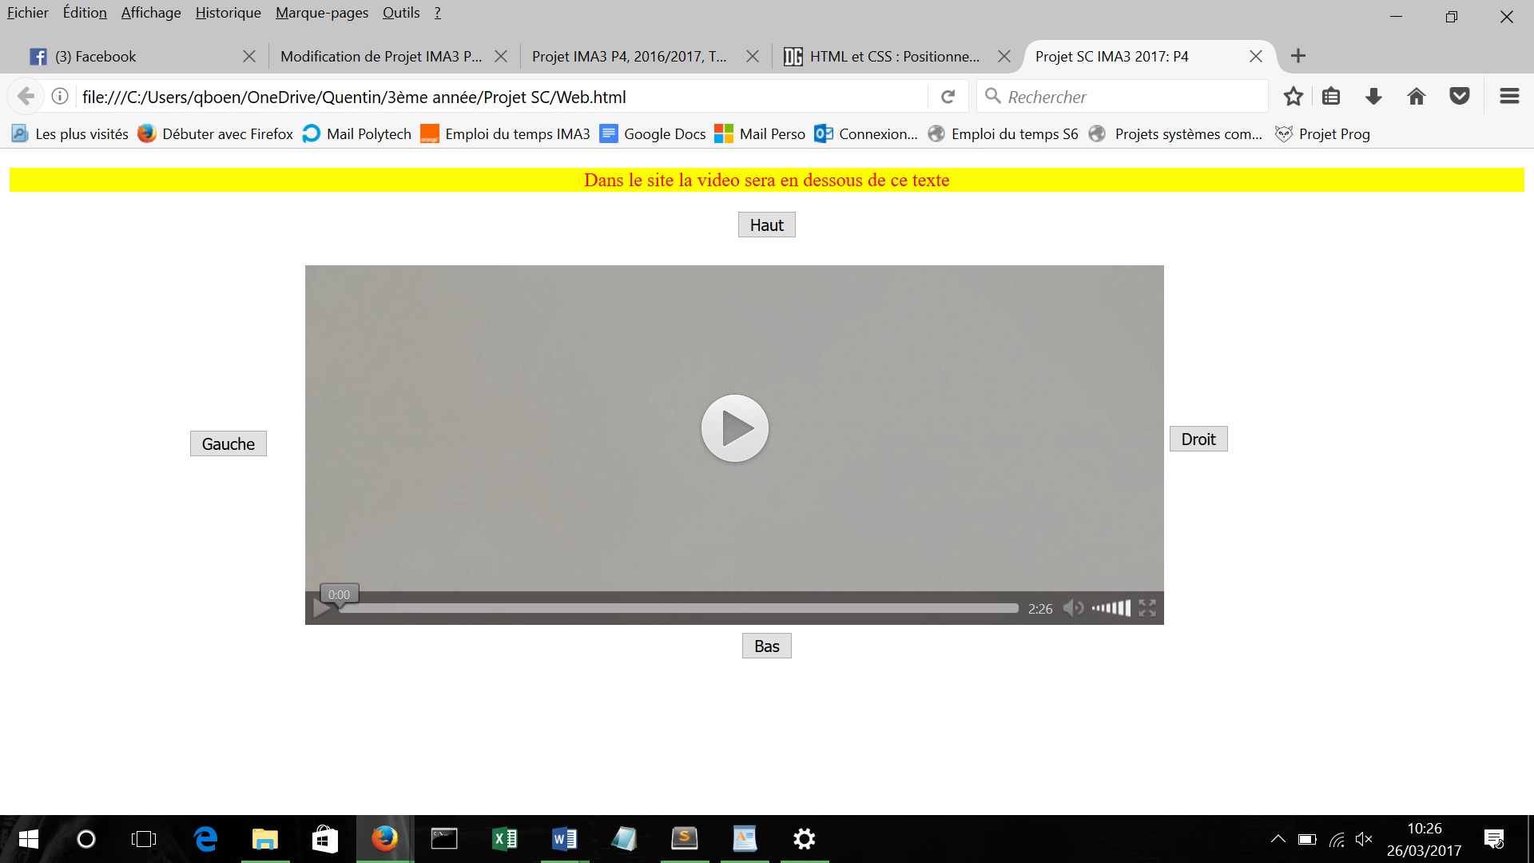Open a new tab with plus button
1534x863 pixels.
pos(1298,56)
